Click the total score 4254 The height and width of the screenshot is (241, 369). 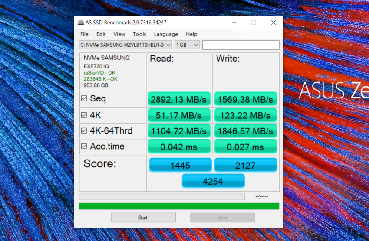pos(213,181)
